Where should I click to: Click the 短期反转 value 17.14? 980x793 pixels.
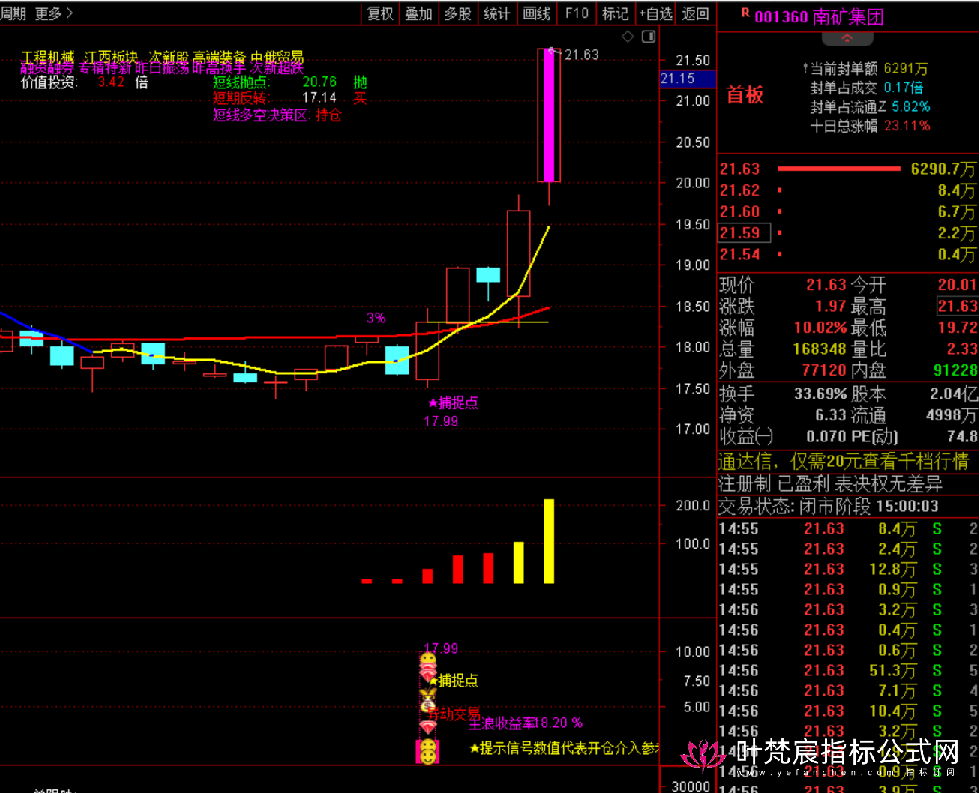(x=319, y=98)
